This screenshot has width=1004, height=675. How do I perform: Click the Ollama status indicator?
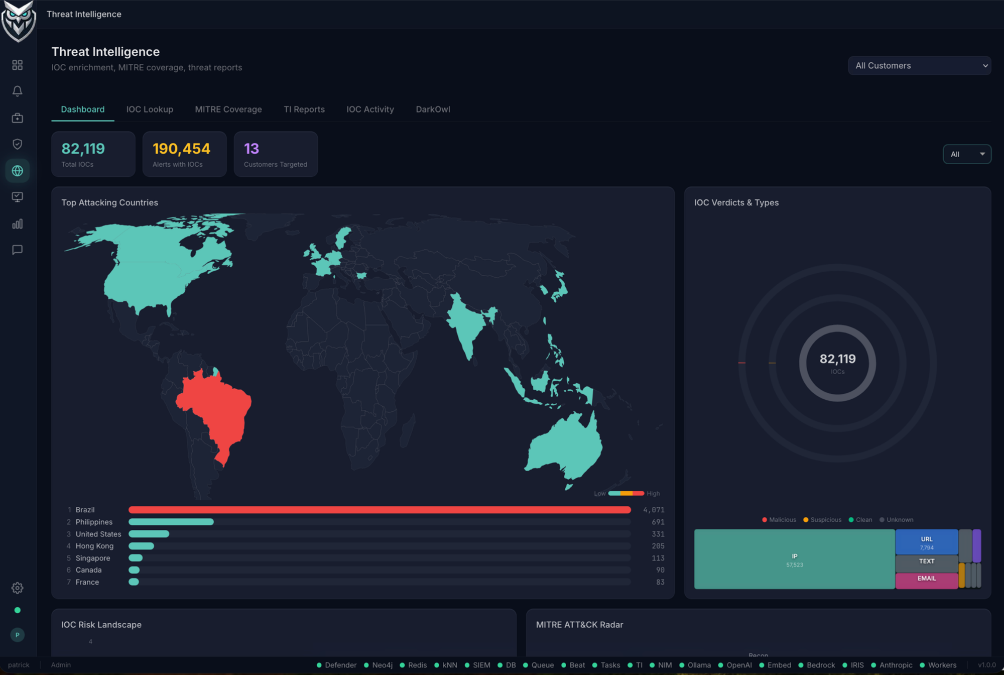[695, 665]
